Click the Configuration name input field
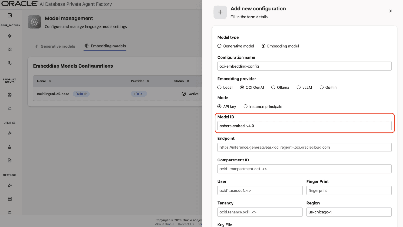Image resolution: width=403 pixels, height=227 pixels. (x=304, y=66)
